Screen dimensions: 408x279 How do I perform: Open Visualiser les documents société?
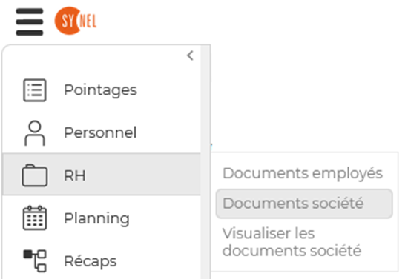pos(292,242)
